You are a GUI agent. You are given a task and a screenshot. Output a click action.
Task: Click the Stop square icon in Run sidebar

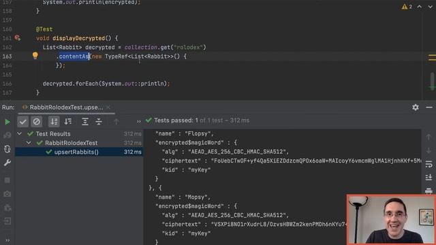click(7, 180)
